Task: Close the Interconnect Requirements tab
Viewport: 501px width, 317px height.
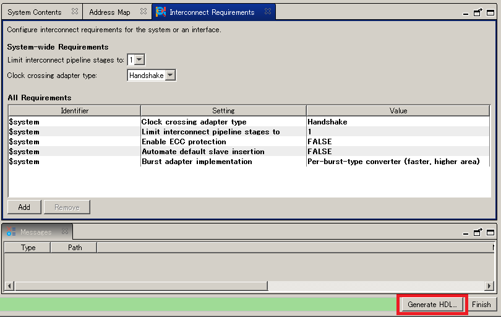Action: click(268, 12)
